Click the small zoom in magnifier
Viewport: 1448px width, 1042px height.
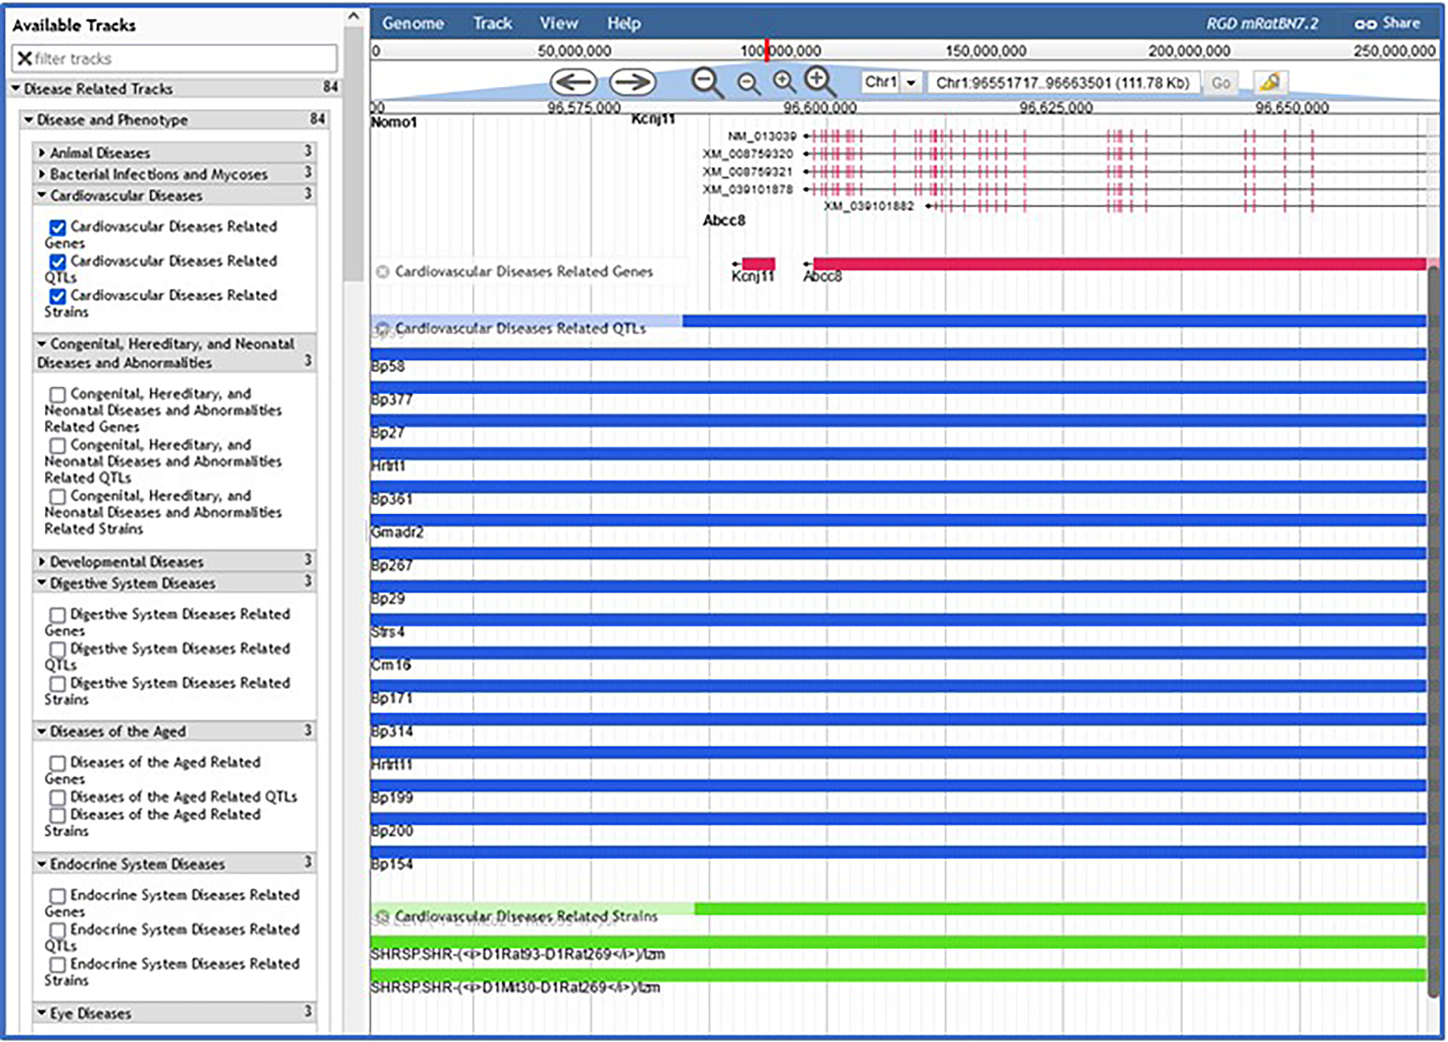784,83
